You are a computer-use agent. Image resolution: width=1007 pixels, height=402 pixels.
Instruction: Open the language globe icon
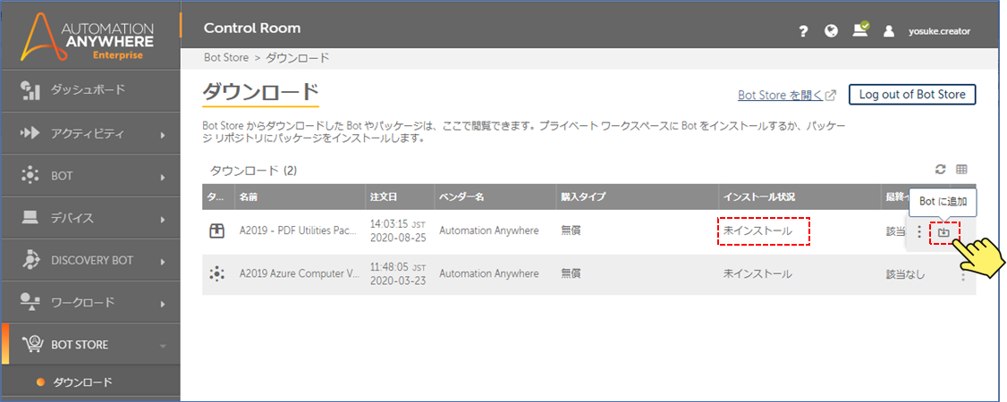tap(832, 30)
